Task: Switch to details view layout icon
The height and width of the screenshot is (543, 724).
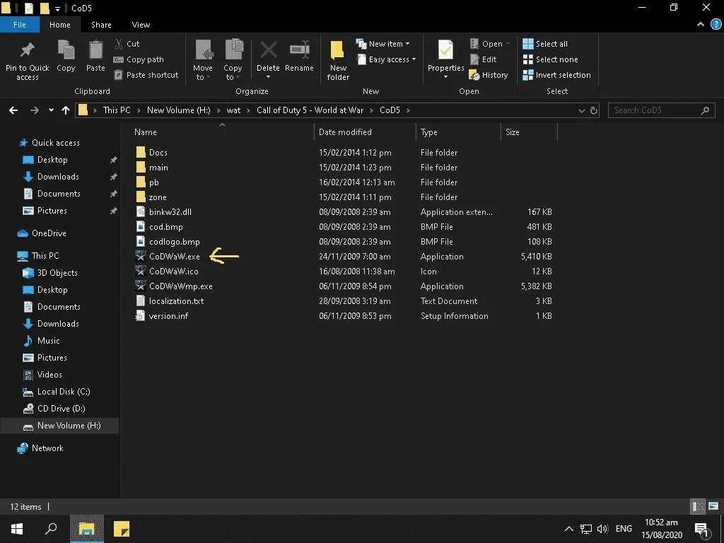Action: click(x=697, y=506)
